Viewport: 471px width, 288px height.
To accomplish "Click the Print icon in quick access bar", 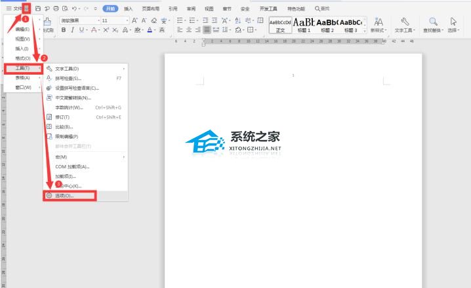I will pyautogui.click(x=56, y=9).
